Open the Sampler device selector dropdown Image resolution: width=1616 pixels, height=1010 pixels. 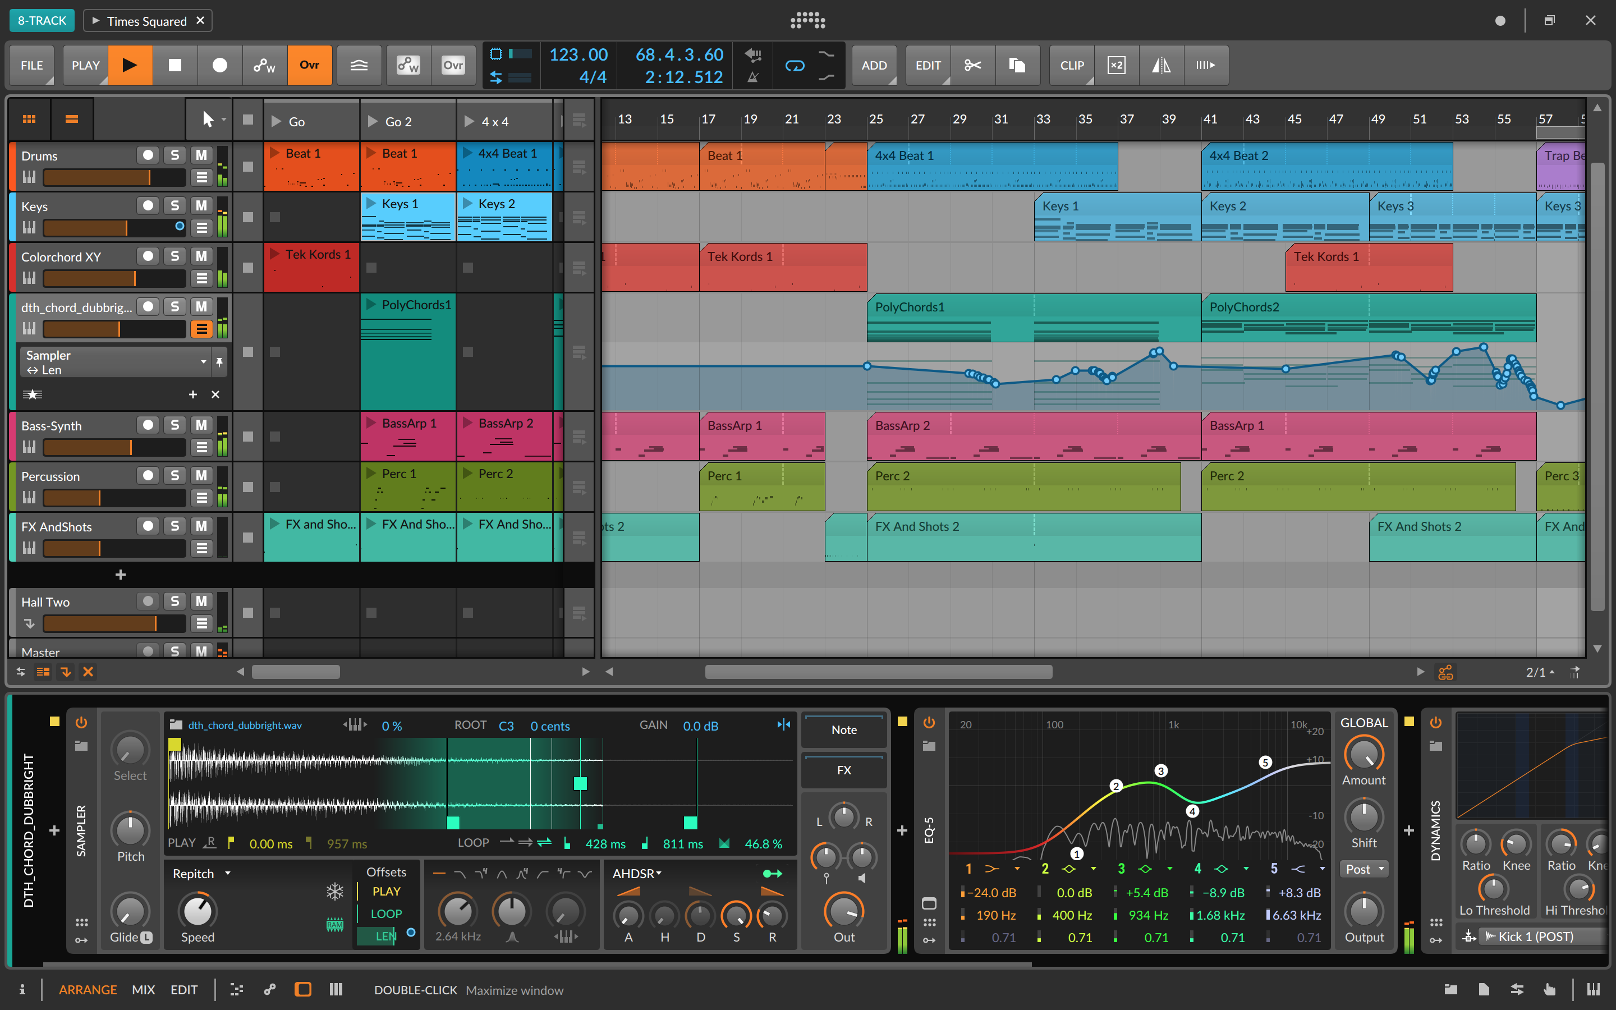click(x=204, y=361)
